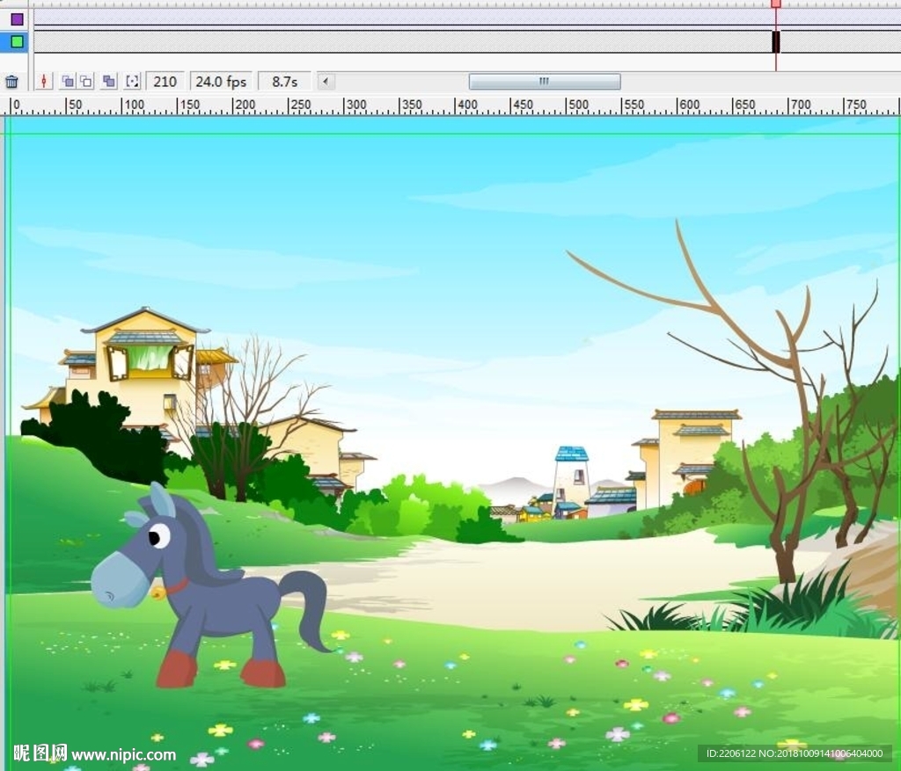This screenshot has height=771, width=901.
Task: Open the Modify Onion Markers menu
Action: (x=132, y=82)
